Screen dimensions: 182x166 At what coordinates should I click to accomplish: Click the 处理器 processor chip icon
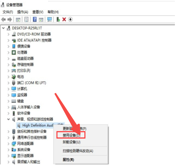click(14, 53)
